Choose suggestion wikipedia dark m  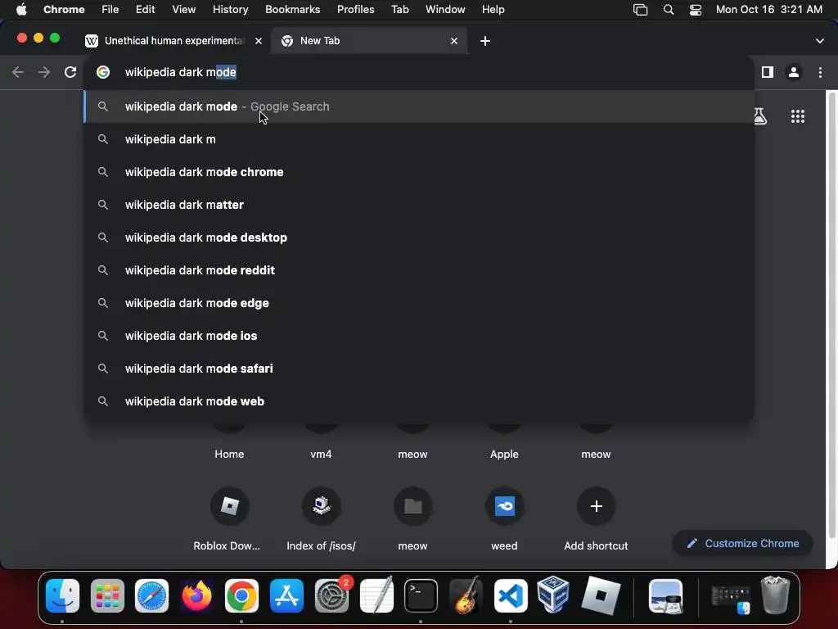click(419, 139)
